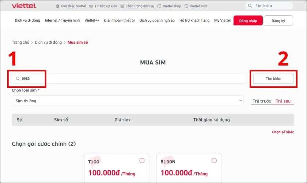
Task: Click the Đăng ký button
Action: pyautogui.click(x=278, y=20)
